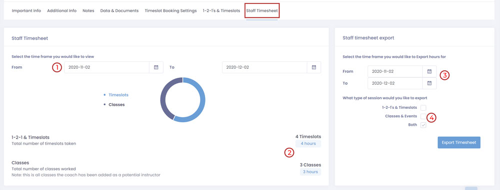Click the export From date field
Image resolution: width=500 pixels, height=190 pixels.
click(x=395, y=71)
